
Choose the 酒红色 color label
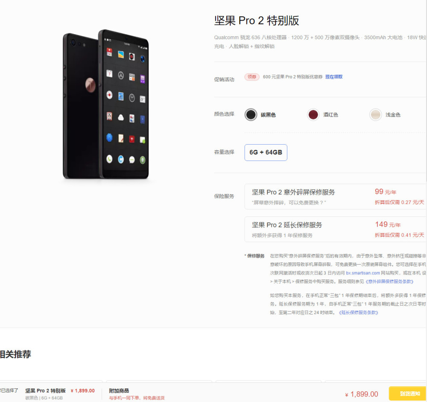pyautogui.click(x=330, y=115)
